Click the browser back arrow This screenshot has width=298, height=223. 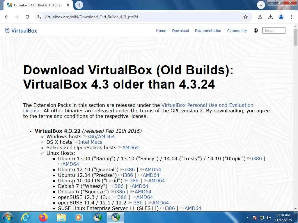click(x=6, y=17)
